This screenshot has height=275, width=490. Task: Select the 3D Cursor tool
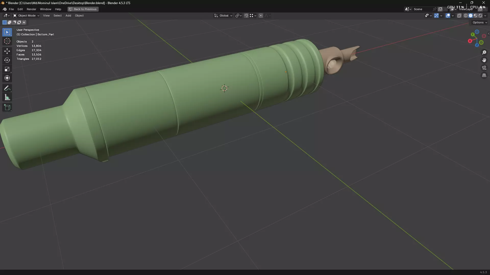(7, 41)
